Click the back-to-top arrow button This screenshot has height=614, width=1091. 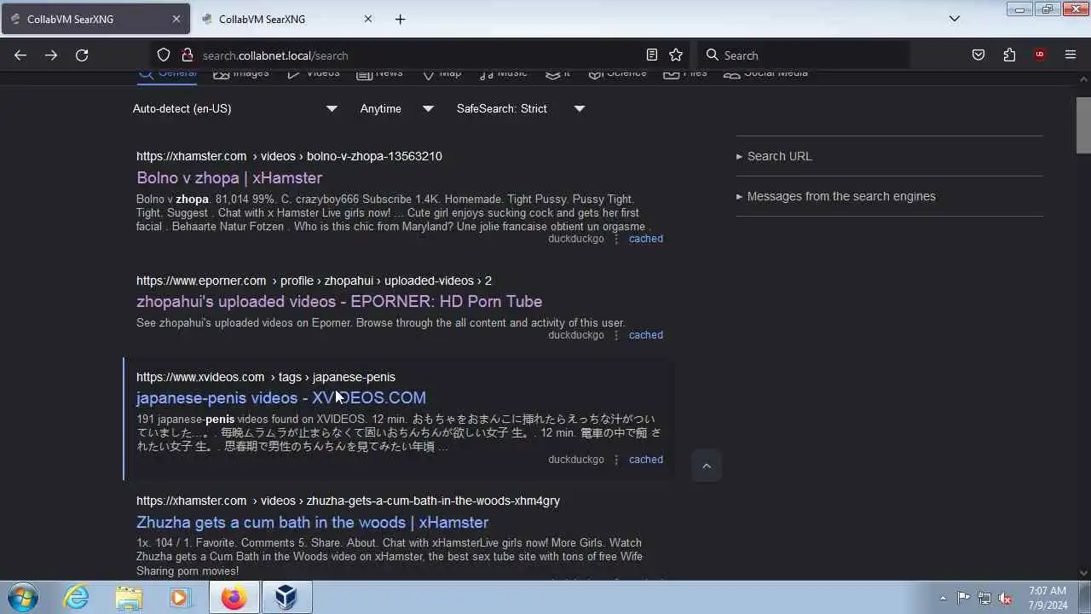[x=707, y=466]
